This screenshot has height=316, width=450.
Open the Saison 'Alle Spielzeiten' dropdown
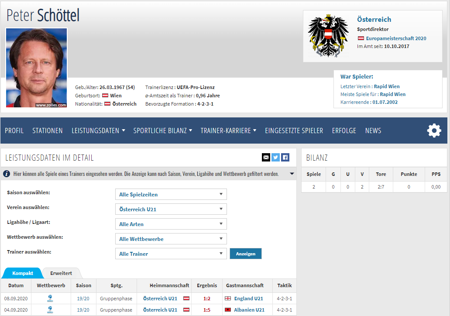[x=171, y=194]
